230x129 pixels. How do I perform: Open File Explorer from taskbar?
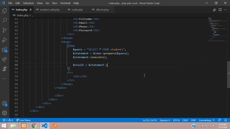13,126
